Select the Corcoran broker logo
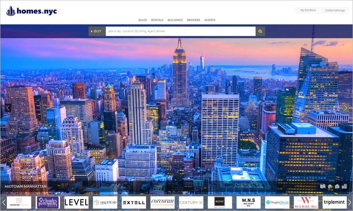 point(162,202)
